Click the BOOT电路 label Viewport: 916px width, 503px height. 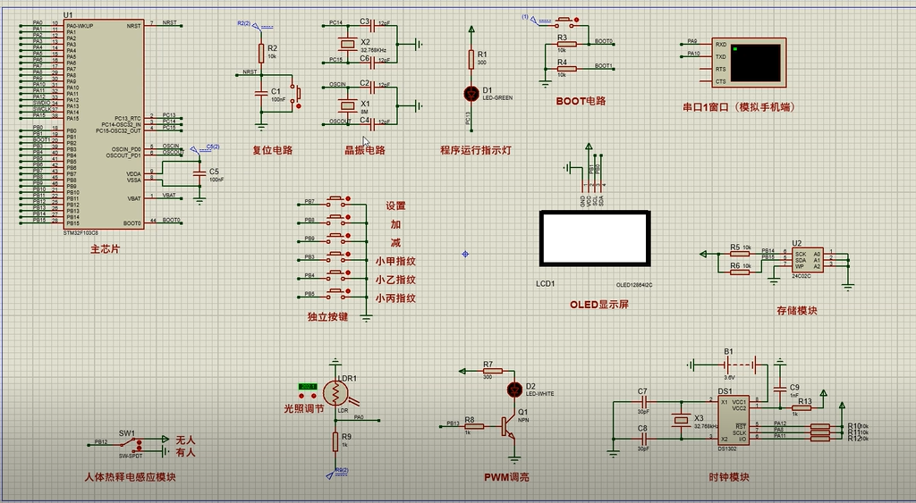581,101
